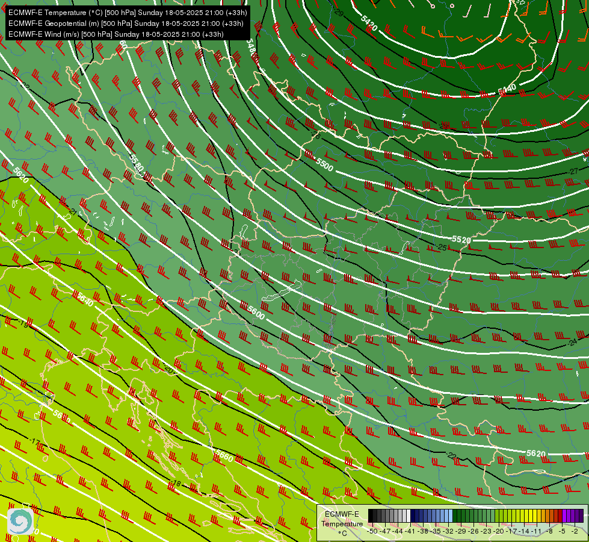Click the '5580' geopotential contour label
Image resolution: width=589 pixels, height=542 pixels.
pyautogui.click(x=136, y=163)
